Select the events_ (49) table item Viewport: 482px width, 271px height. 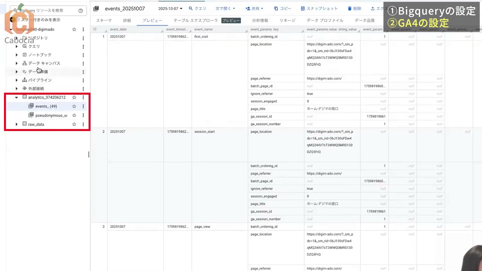46,106
